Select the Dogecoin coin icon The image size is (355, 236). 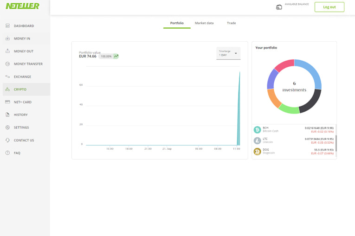point(257,151)
